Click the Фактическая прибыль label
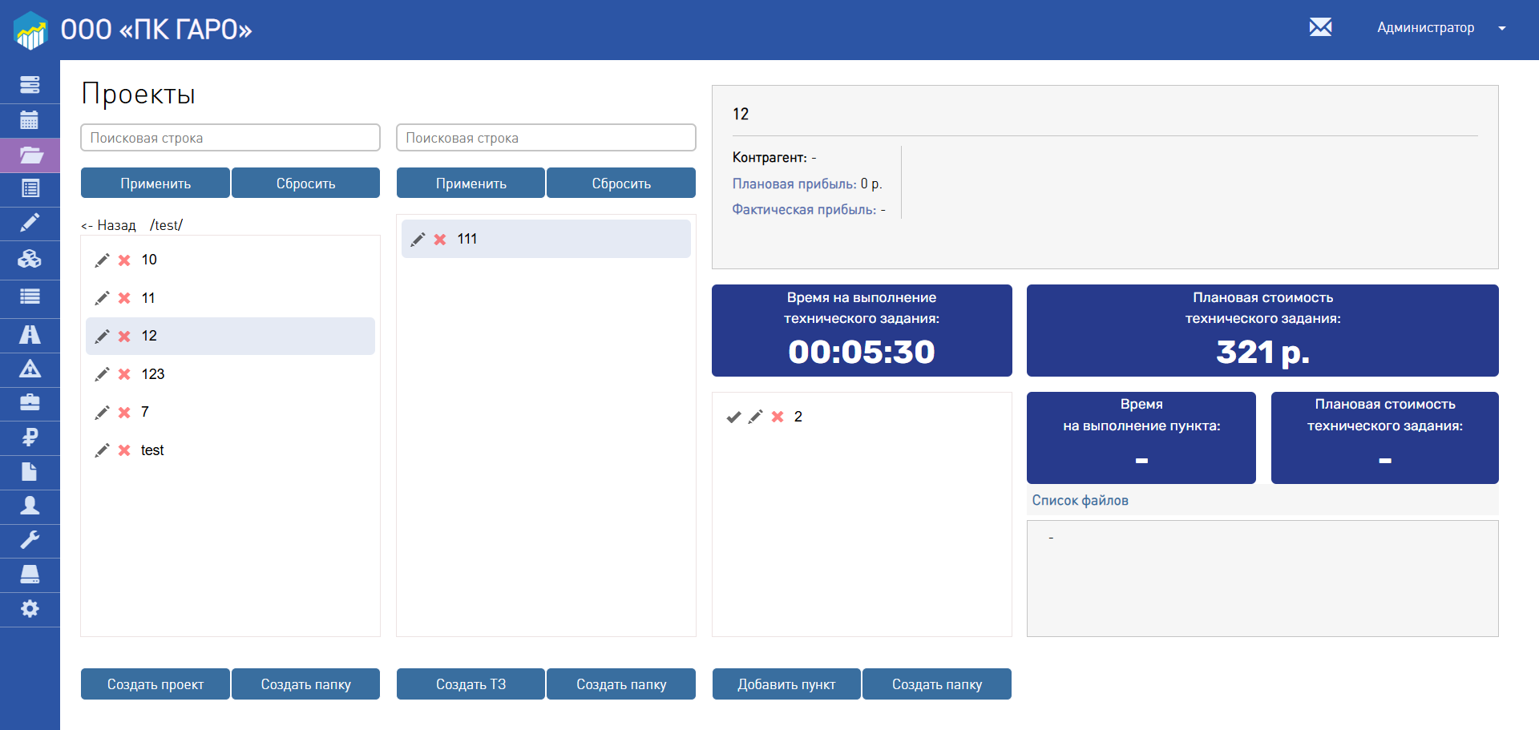This screenshot has width=1539, height=730. [x=804, y=209]
